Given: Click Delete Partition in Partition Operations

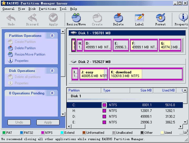Looking at the screenshot, I should [25, 48].
